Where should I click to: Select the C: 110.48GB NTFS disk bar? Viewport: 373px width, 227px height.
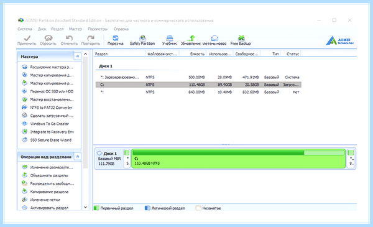tap(238, 159)
